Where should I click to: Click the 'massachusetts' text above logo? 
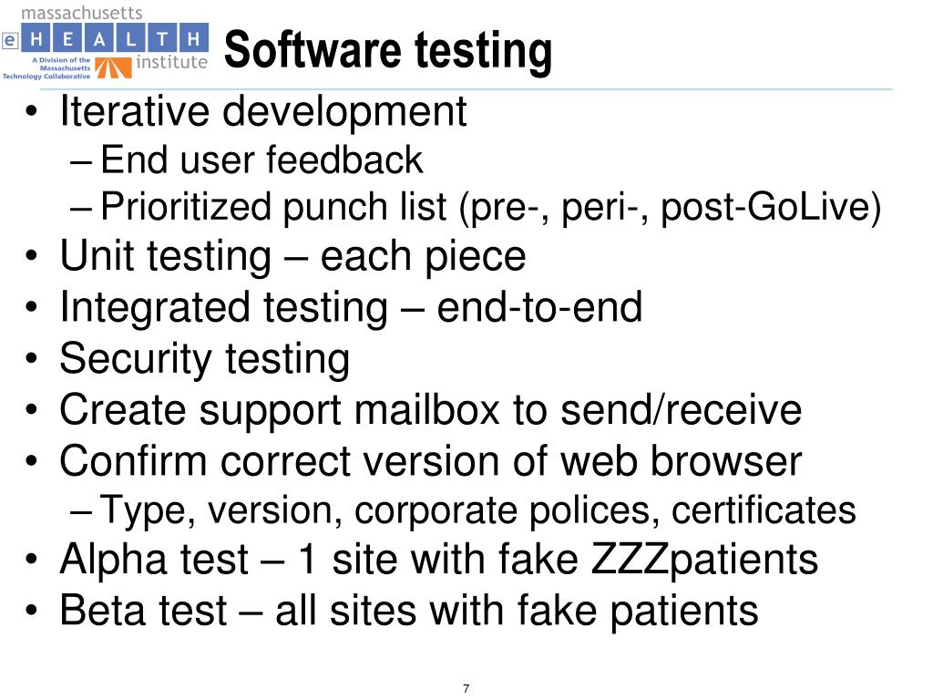coord(81,13)
